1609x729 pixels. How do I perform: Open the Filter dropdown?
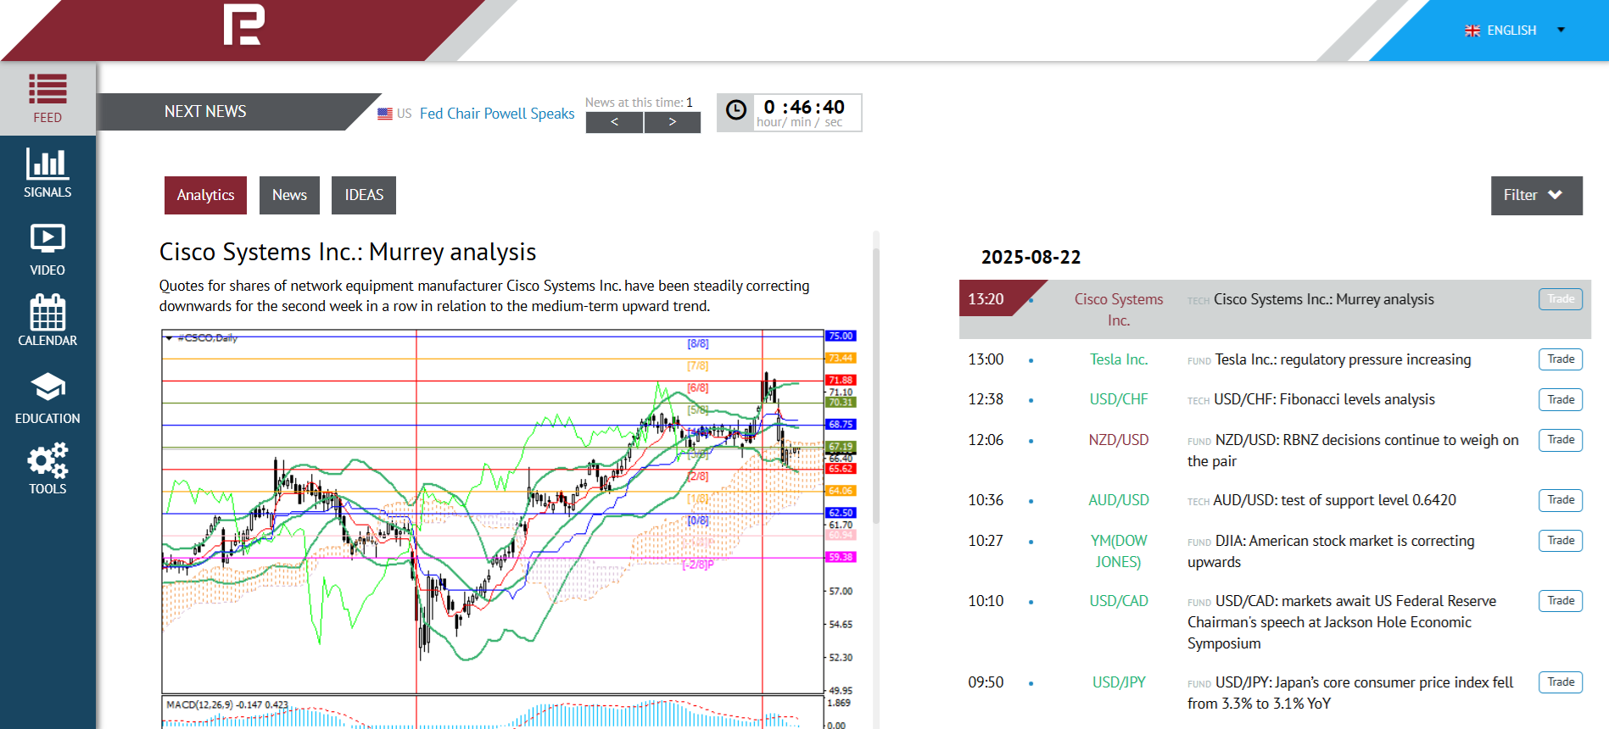tap(1536, 196)
